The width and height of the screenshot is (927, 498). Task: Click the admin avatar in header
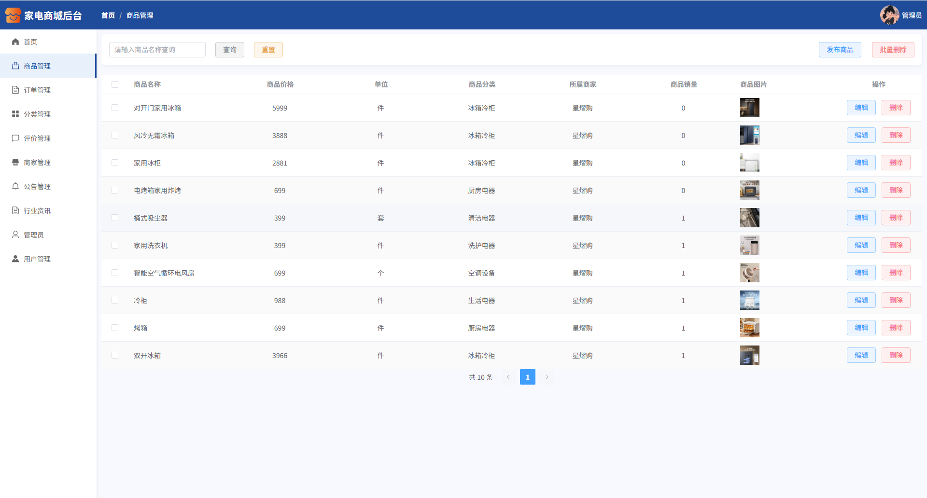pyautogui.click(x=889, y=15)
